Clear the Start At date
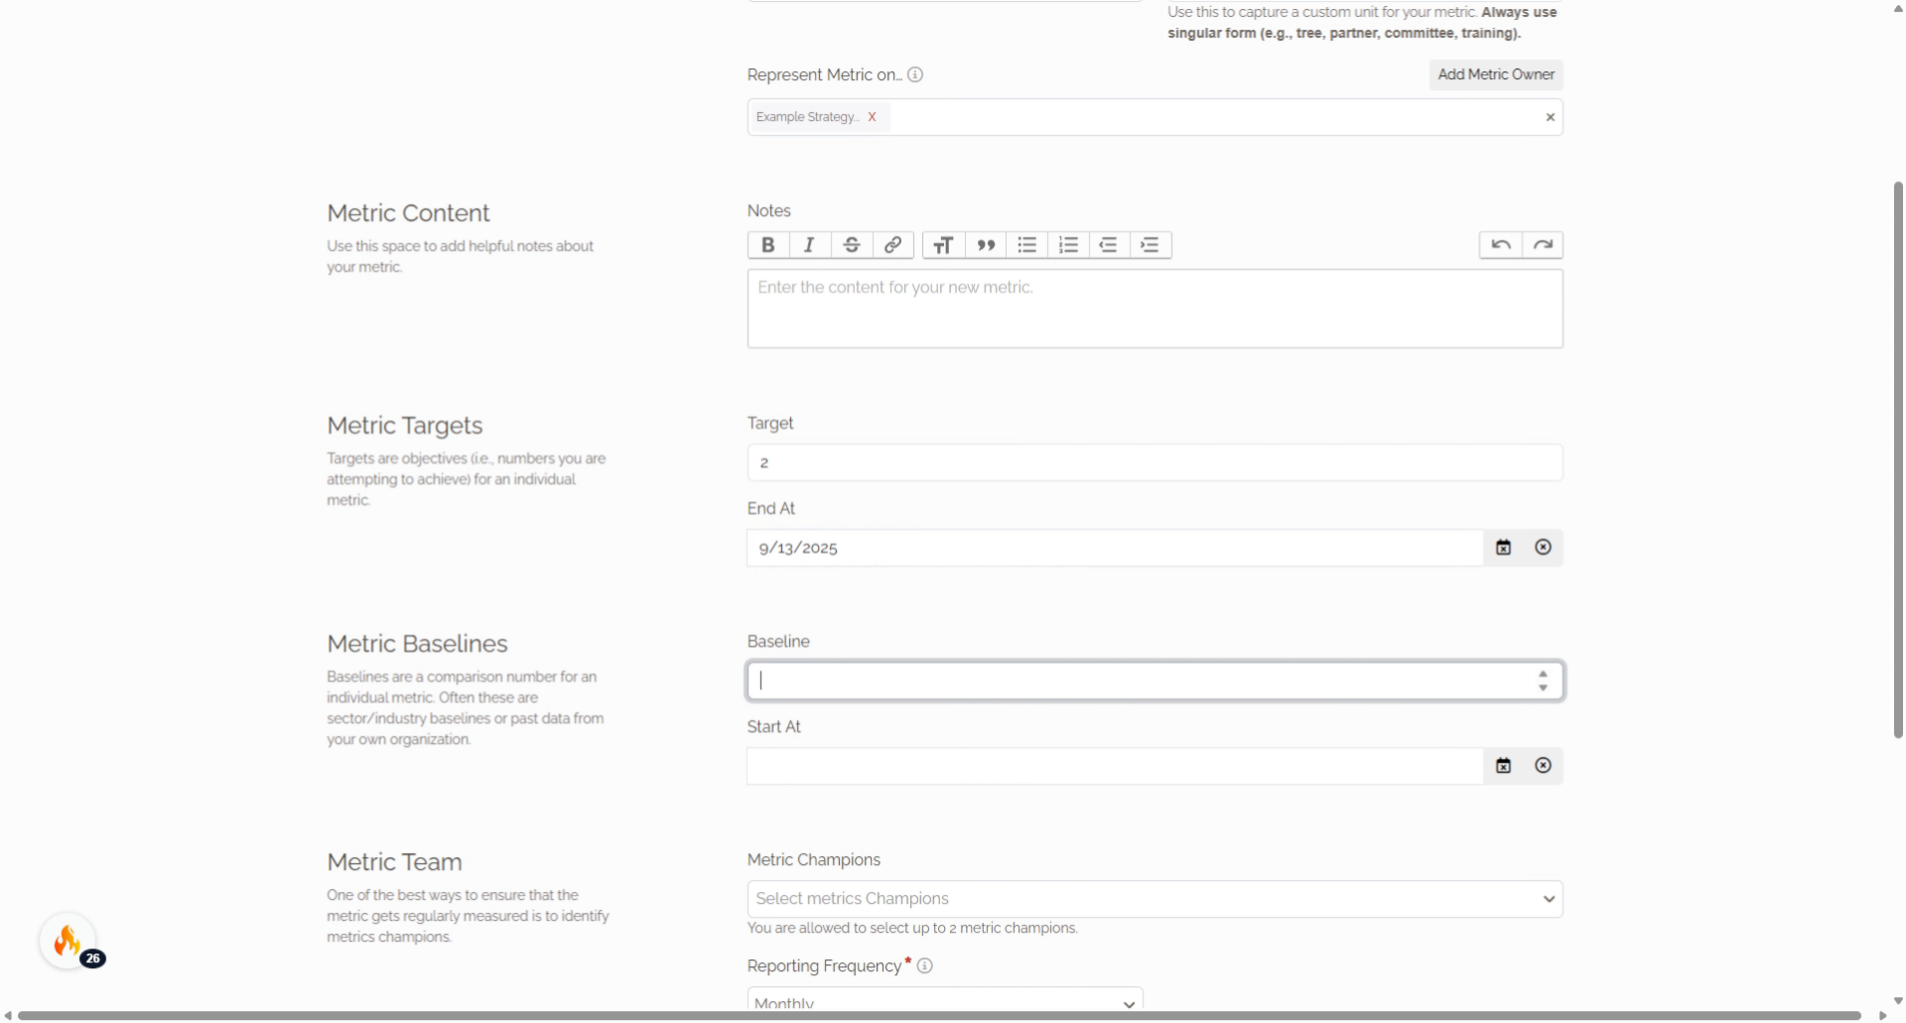The width and height of the screenshot is (1906, 1023). pyautogui.click(x=1543, y=766)
